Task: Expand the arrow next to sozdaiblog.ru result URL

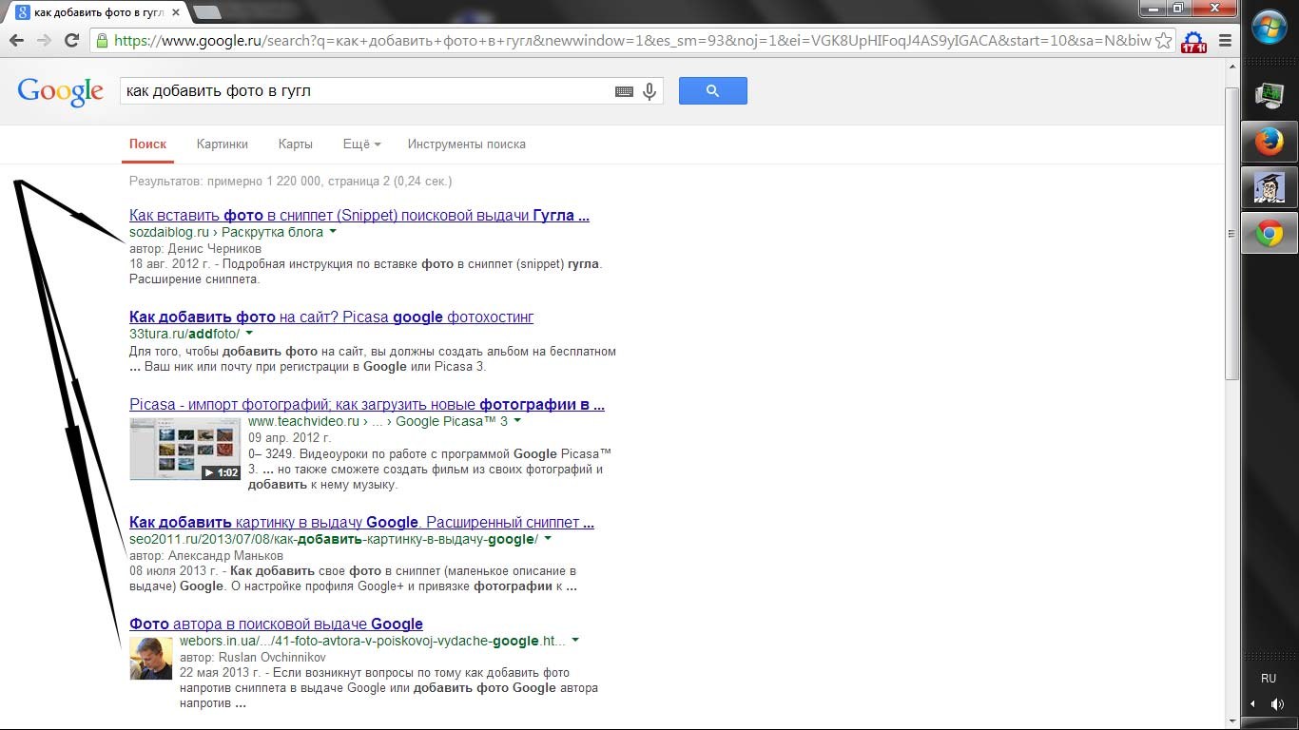Action: [333, 232]
